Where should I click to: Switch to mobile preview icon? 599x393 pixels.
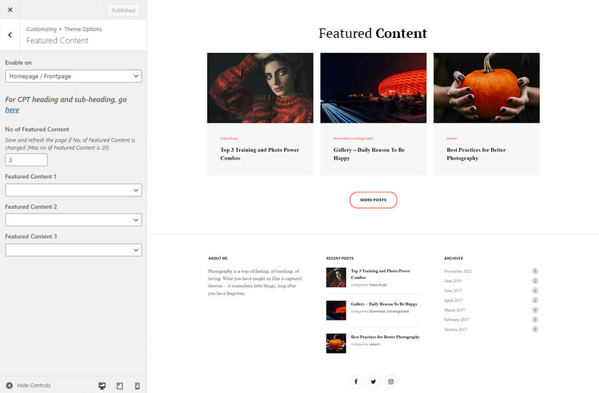coord(137,386)
